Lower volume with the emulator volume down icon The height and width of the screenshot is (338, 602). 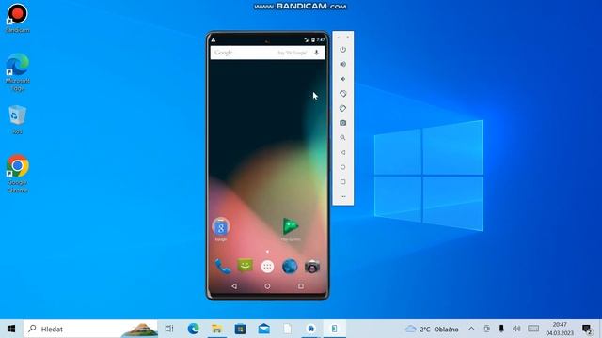click(x=342, y=79)
